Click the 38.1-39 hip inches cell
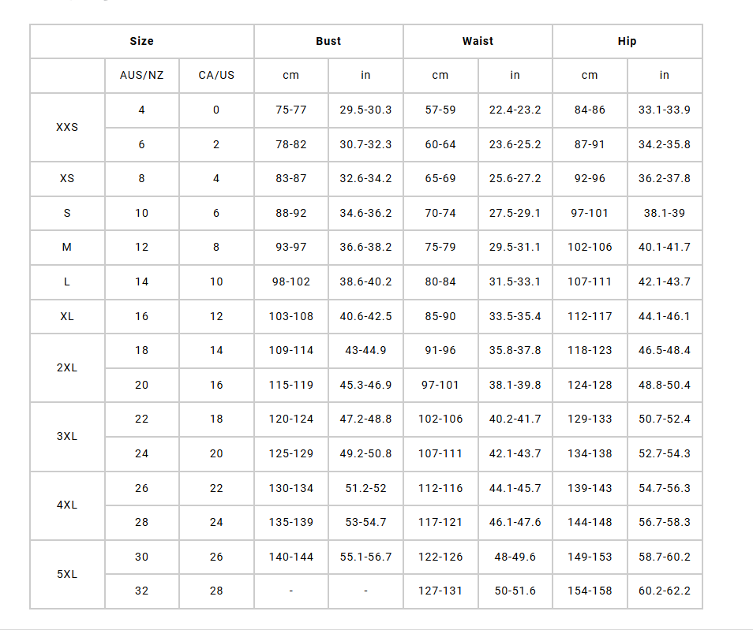 (665, 213)
